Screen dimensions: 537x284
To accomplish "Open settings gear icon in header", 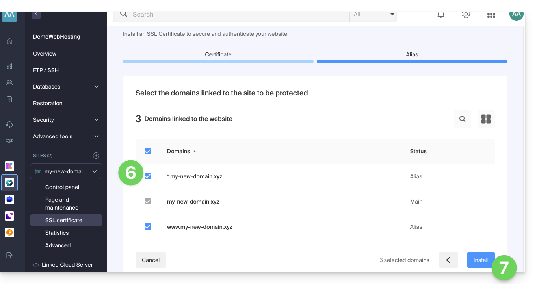I will tap(466, 15).
